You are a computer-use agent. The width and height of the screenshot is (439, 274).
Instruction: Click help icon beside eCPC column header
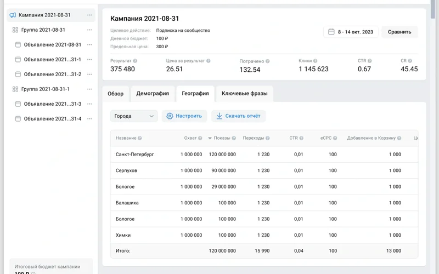tap(335, 138)
